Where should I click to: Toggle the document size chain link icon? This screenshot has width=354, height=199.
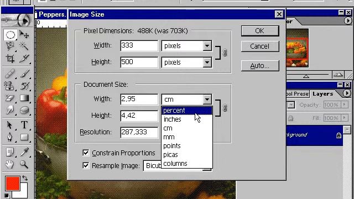225,108
